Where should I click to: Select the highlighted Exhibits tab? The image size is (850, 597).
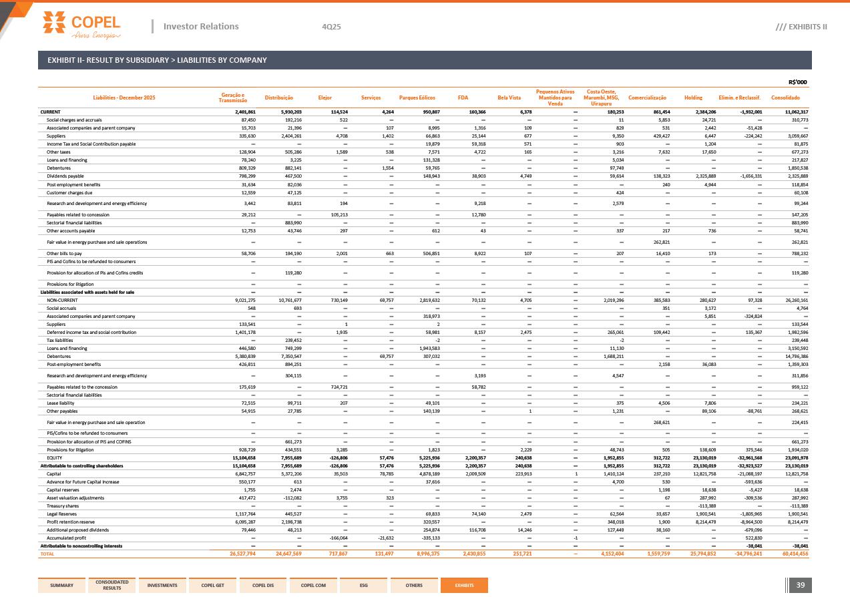[464, 586]
